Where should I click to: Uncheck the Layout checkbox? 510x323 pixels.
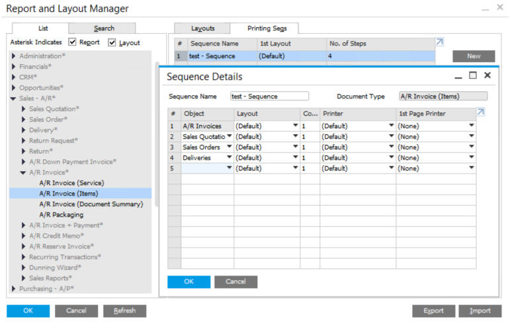click(x=112, y=42)
